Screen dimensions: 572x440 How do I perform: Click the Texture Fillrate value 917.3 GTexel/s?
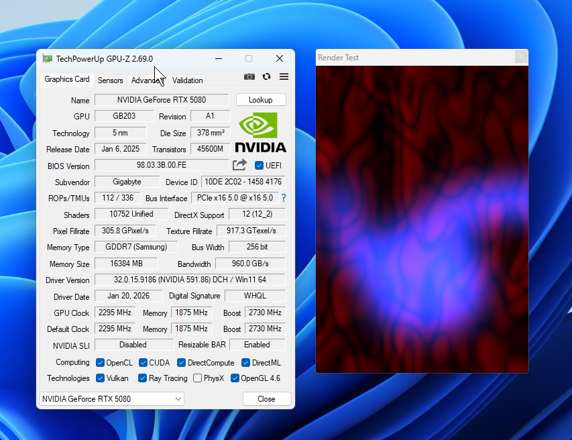[251, 231]
